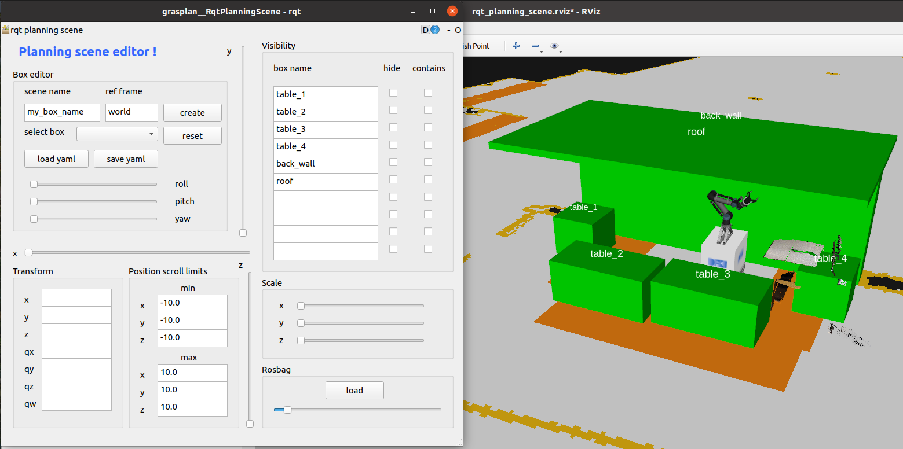
Task: Click the minus icon in RViz toolbar
Action: (535, 46)
